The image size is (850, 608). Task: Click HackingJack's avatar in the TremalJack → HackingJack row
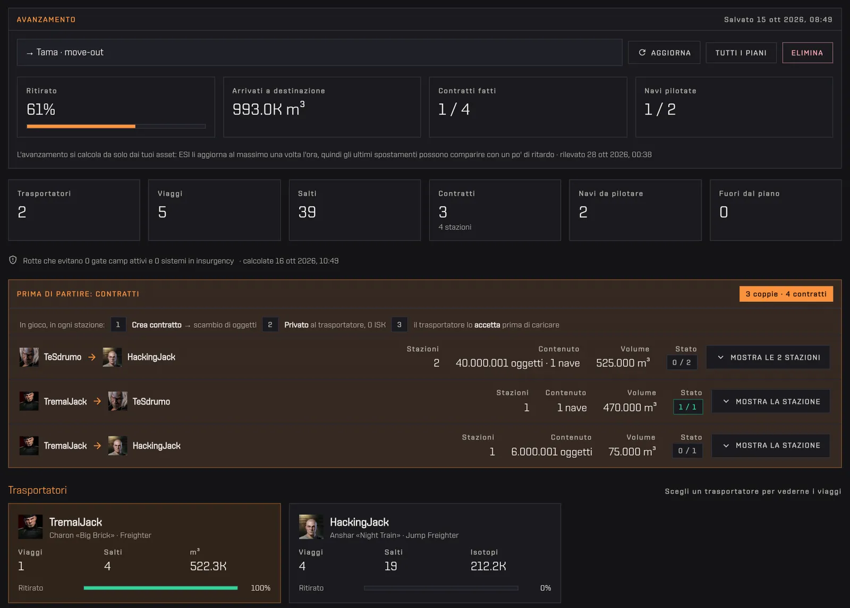[117, 446]
